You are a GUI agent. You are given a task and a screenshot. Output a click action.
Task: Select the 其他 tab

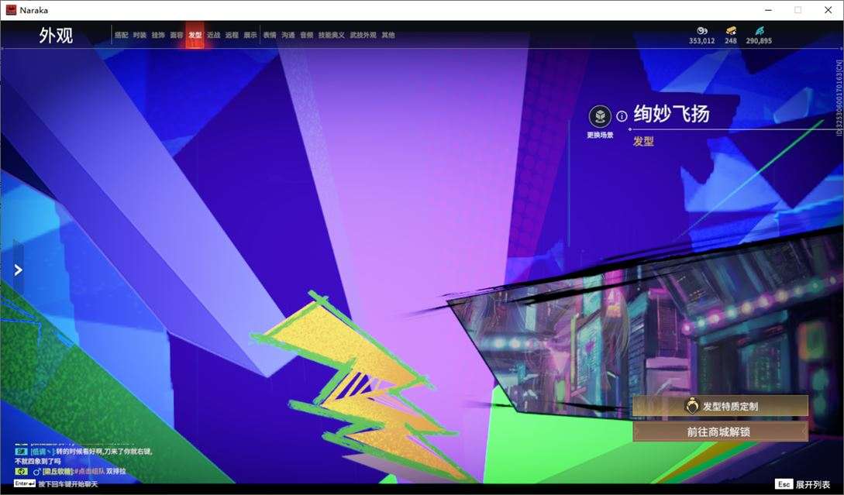[x=388, y=35]
